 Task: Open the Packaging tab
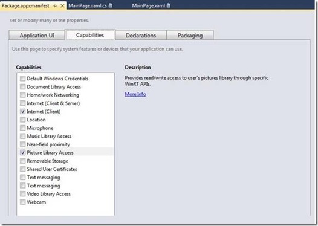click(190, 36)
